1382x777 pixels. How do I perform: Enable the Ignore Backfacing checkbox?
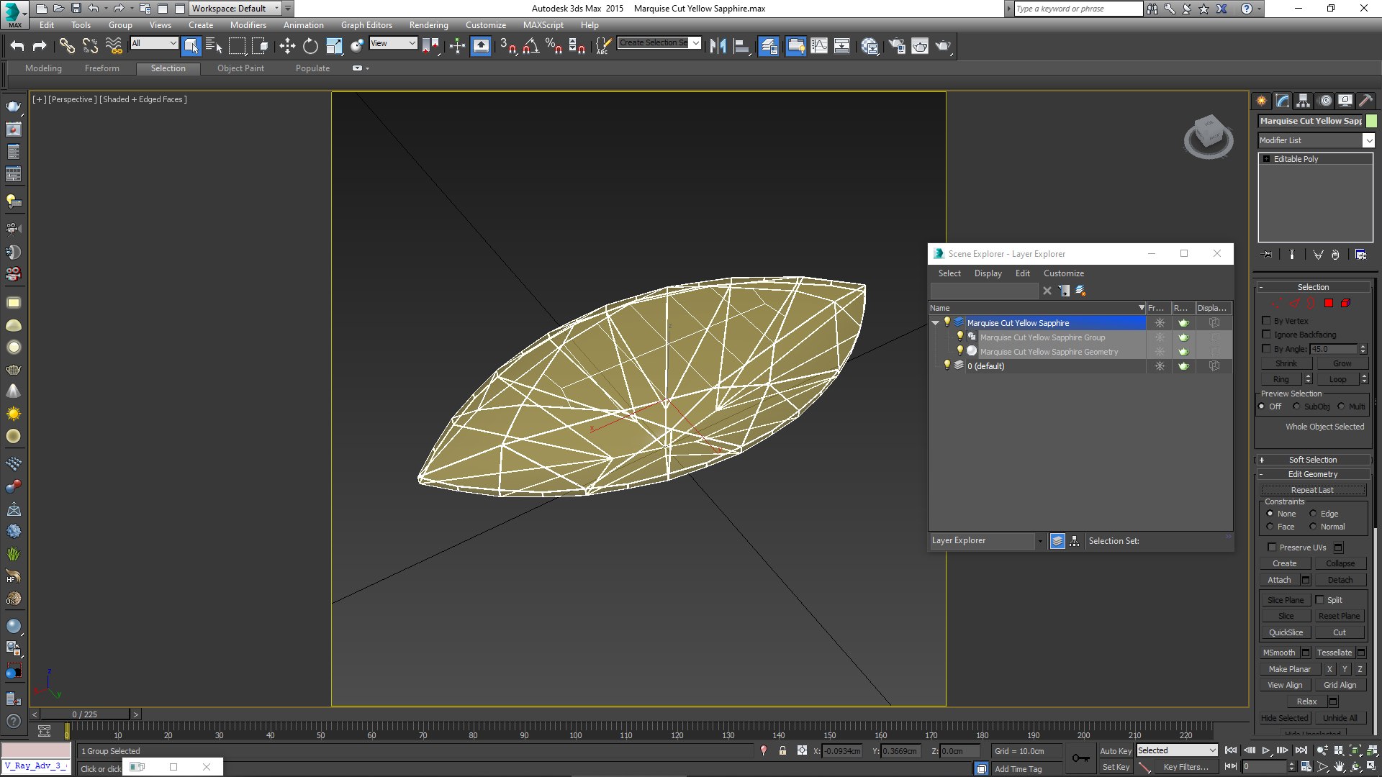(x=1267, y=335)
